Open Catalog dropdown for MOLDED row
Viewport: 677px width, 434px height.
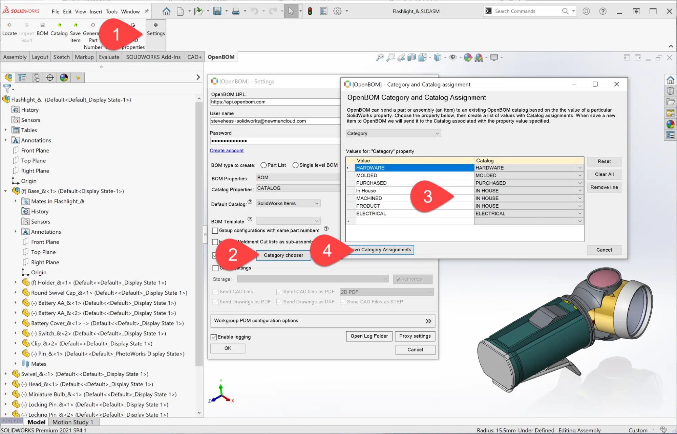580,176
